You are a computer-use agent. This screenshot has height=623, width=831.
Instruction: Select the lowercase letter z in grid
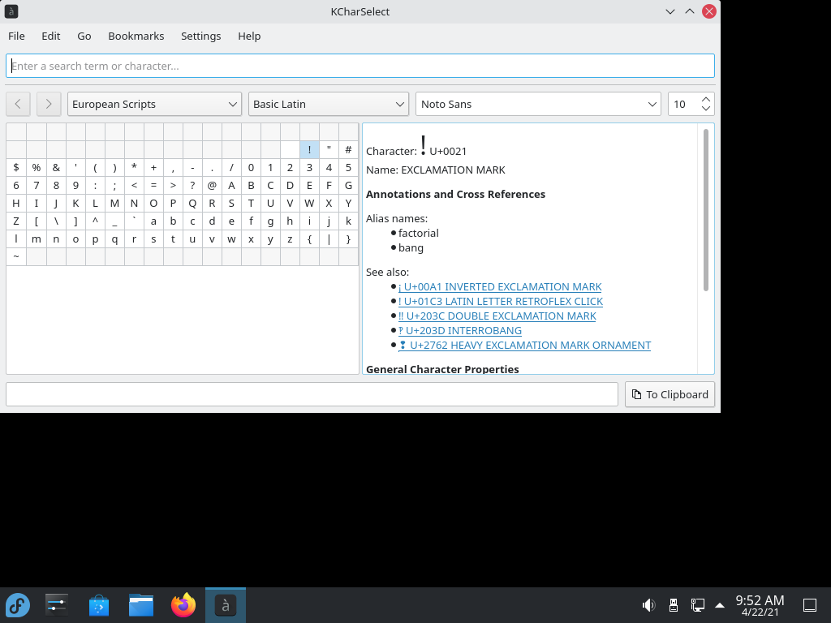pos(290,239)
